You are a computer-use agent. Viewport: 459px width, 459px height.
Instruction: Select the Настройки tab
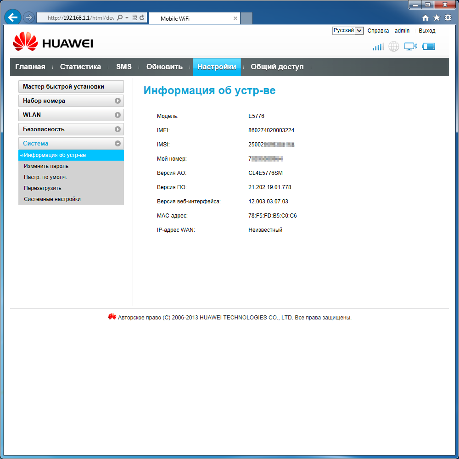pos(217,67)
